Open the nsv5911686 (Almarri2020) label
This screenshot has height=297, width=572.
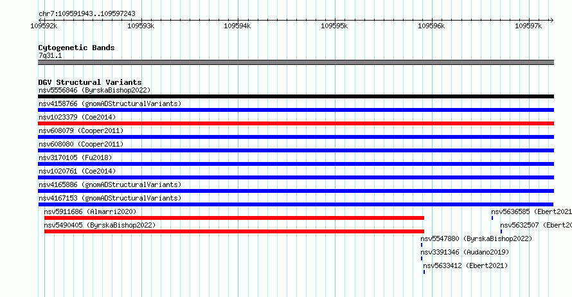click(90, 212)
